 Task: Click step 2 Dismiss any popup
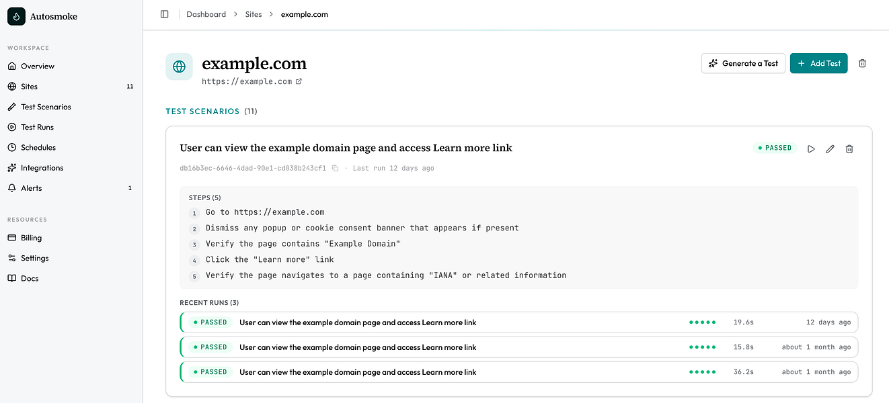tap(362, 228)
